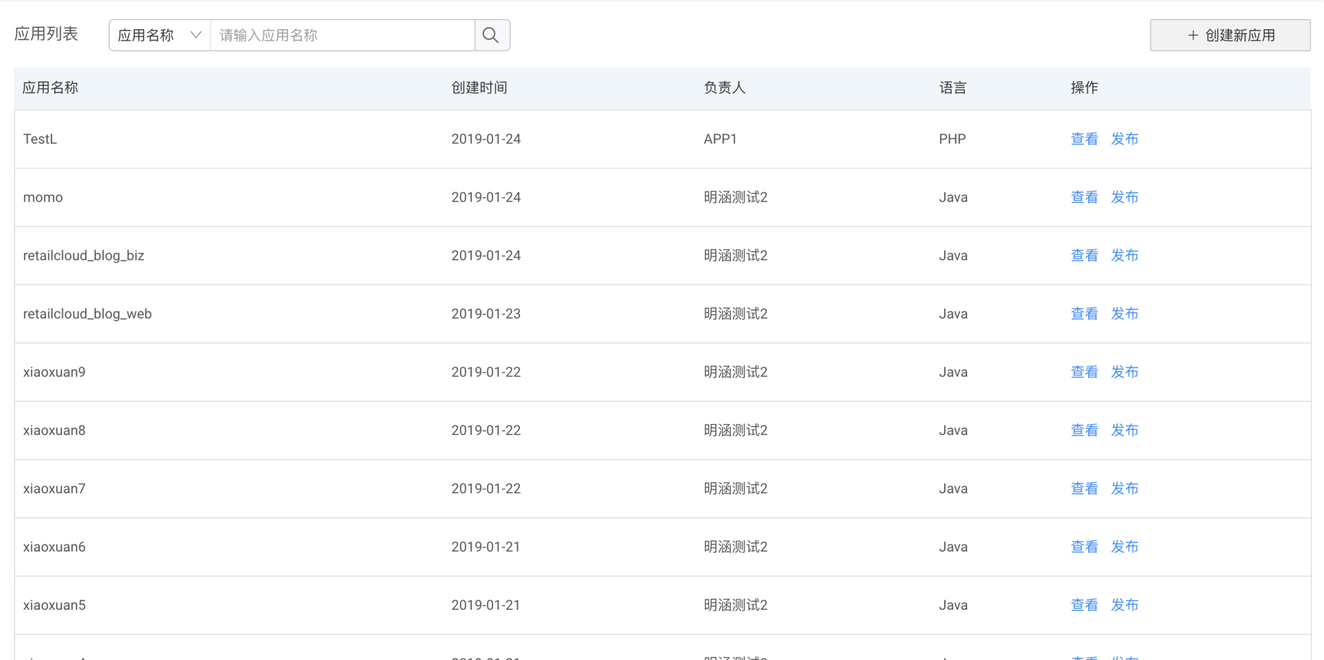The height and width of the screenshot is (660, 1324).
Task: View the momo application
Action: coord(1084,197)
